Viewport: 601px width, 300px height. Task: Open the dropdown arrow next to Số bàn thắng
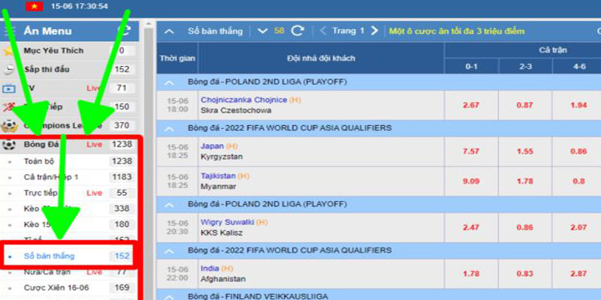[x=262, y=31]
